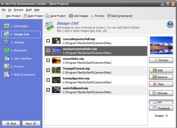This screenshot has height=128, width=177.
Task: Go to the 5. User Interface step label
Action: click(x=21, y=59)
